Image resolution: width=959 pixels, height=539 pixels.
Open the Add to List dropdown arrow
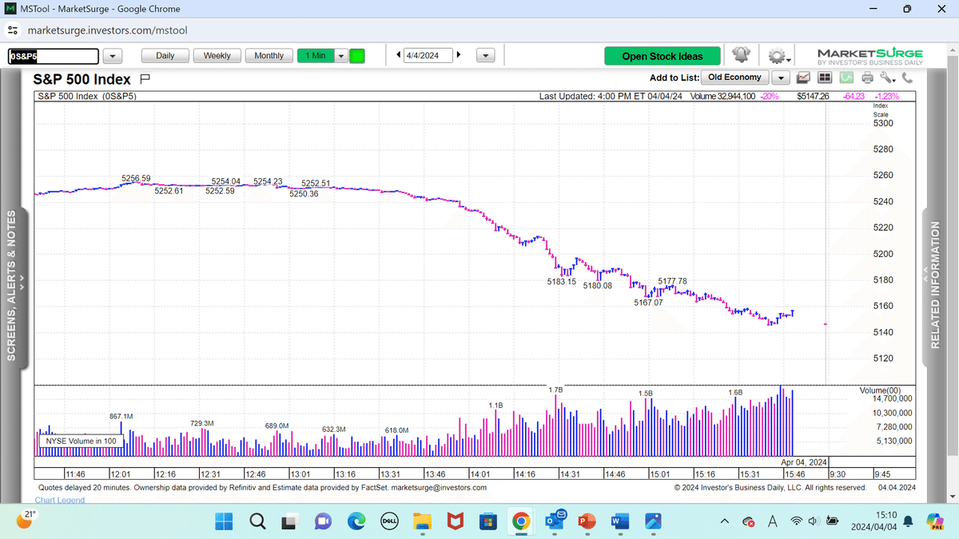click(781, 77)
